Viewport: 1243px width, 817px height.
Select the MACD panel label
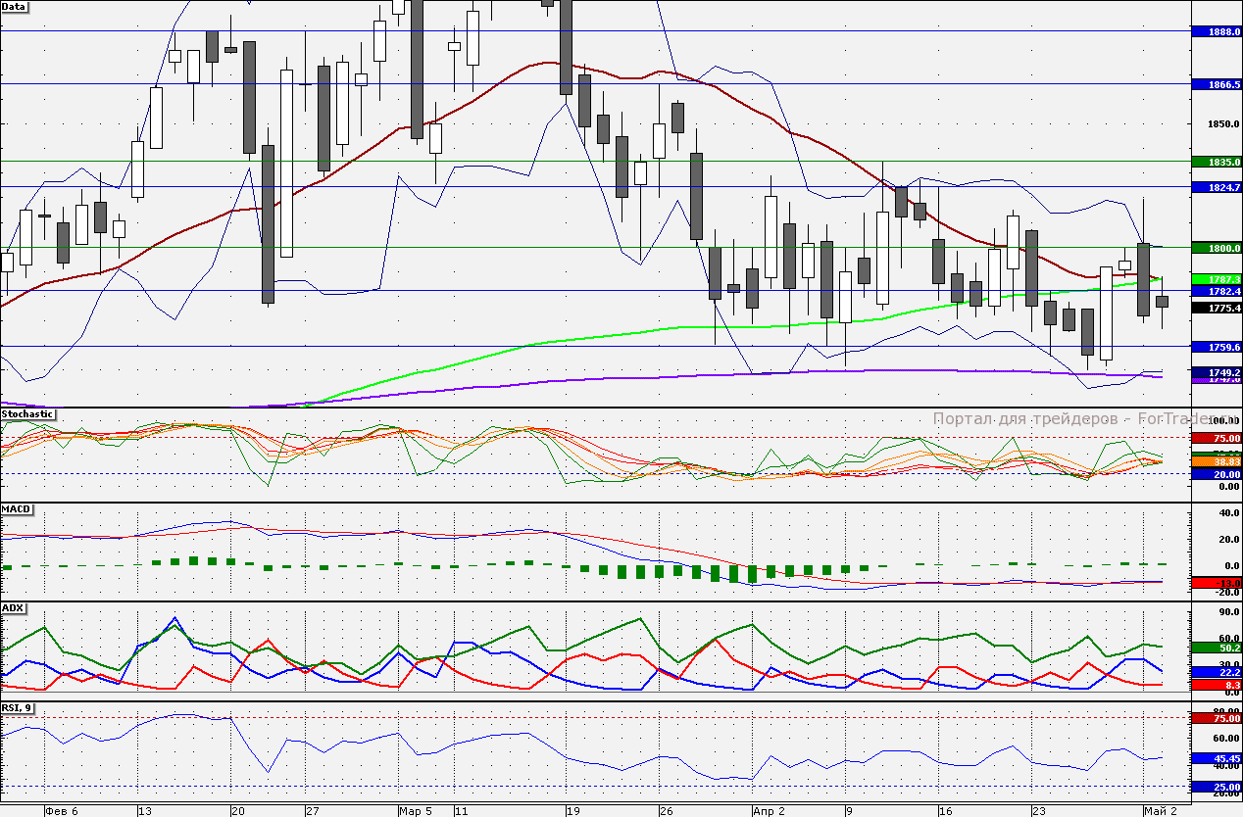pos(17,510)
